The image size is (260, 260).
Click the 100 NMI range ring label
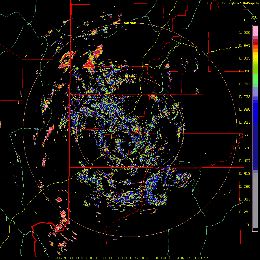pos(130,23)
